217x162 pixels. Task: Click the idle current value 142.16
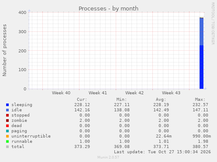(82, 110)
